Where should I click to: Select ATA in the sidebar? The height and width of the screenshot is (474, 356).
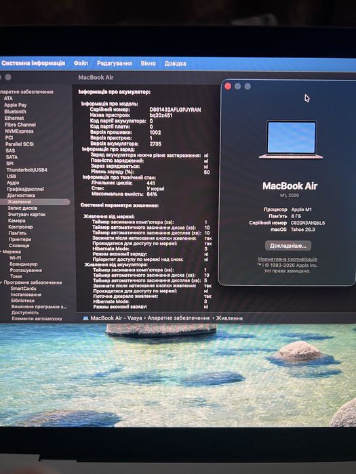[x=8, y=98]
